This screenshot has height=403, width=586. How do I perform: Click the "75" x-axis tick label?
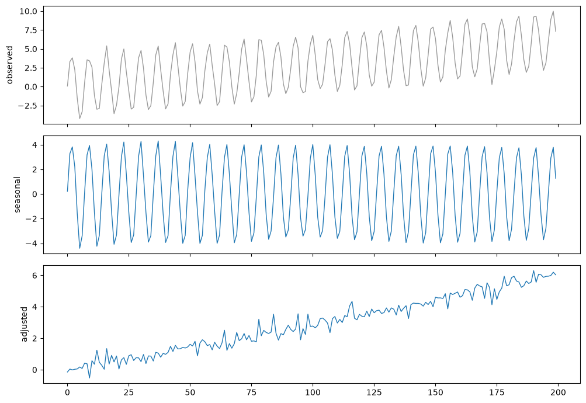[251, 392]
